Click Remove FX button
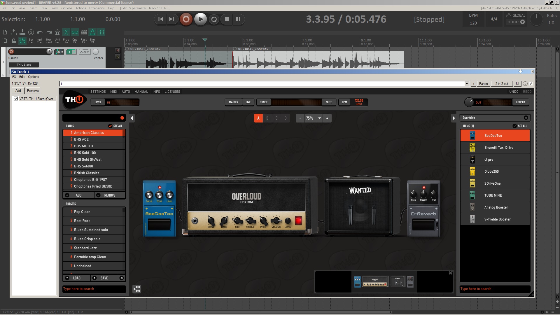Screen dimensions: 560x315 pyautogui.click(x=33, y=91)
